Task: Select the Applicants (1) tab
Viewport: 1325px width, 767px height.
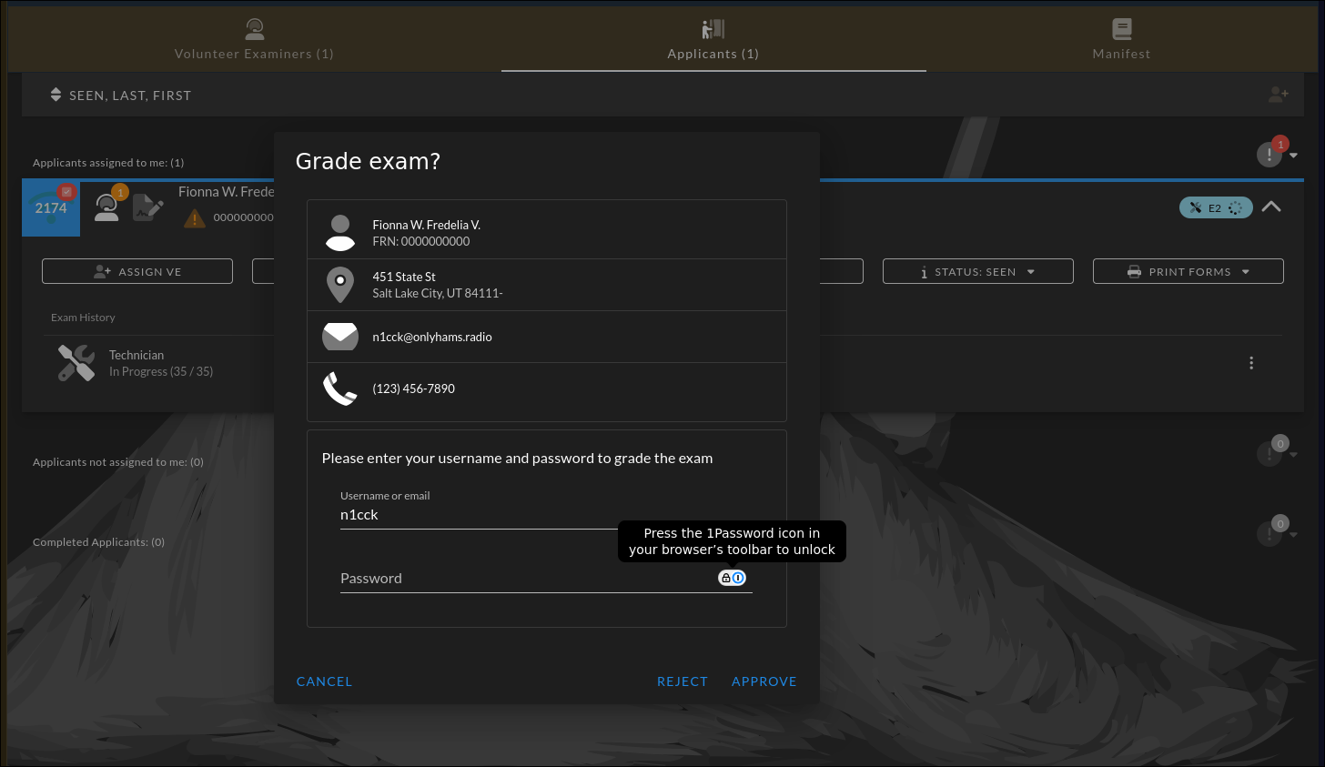Action: click(713, 40)
